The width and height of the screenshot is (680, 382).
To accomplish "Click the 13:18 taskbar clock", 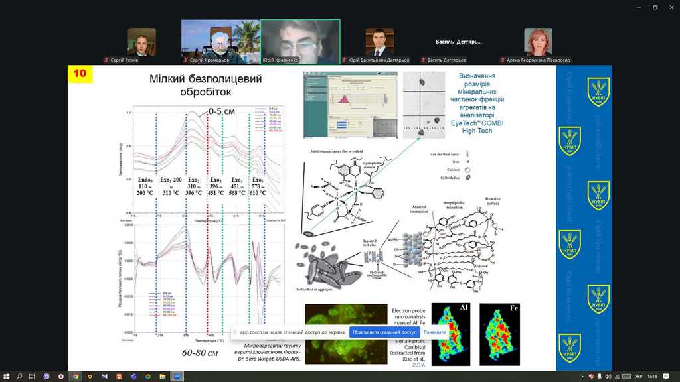I will [652, 376].
